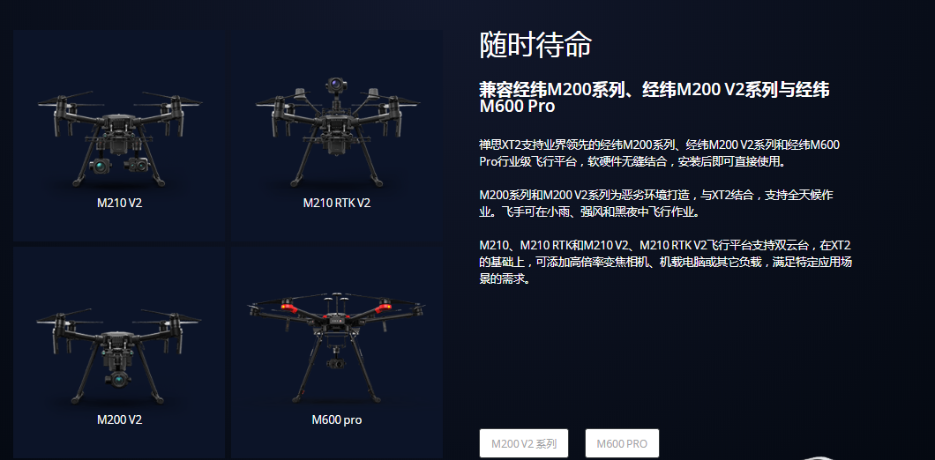Click the M600 PRO button

click(x=622, y=443)
